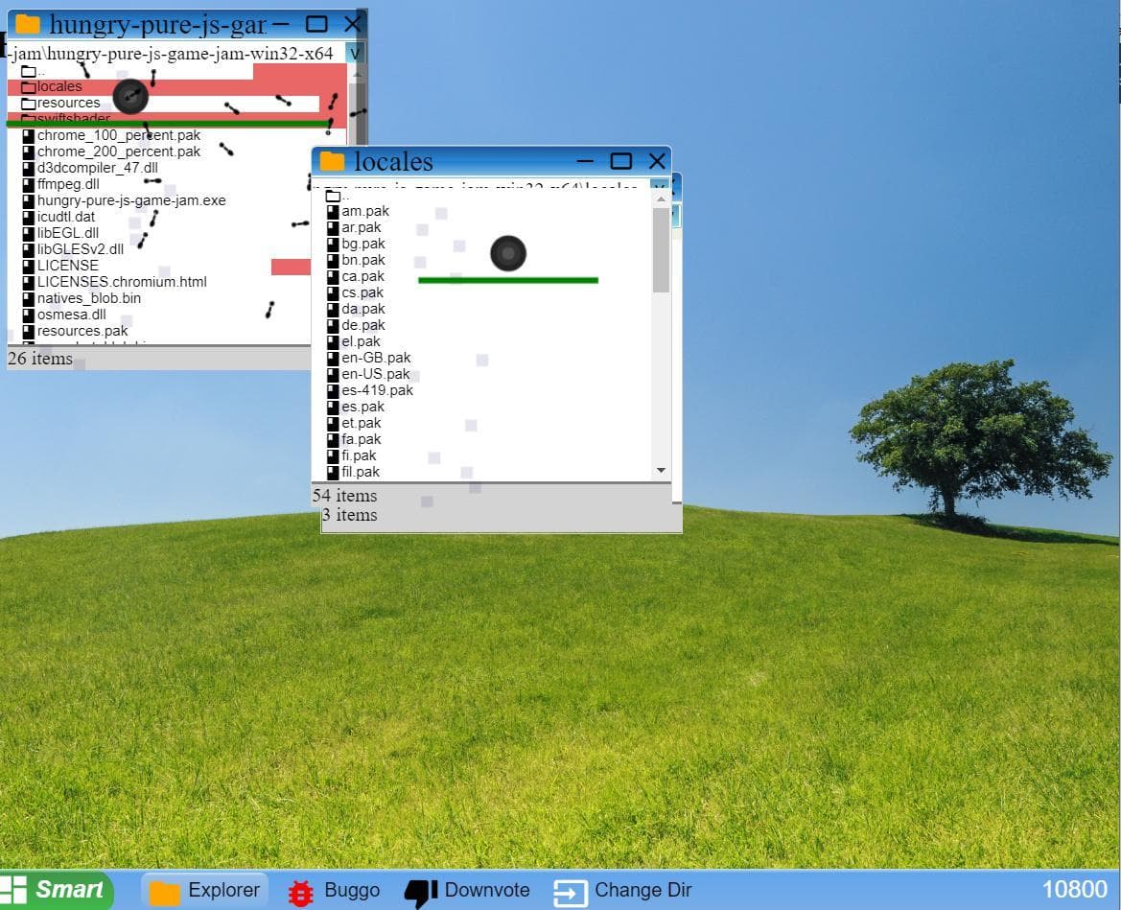Click the locales window scrollbar down arrow

tap(661, 471)
